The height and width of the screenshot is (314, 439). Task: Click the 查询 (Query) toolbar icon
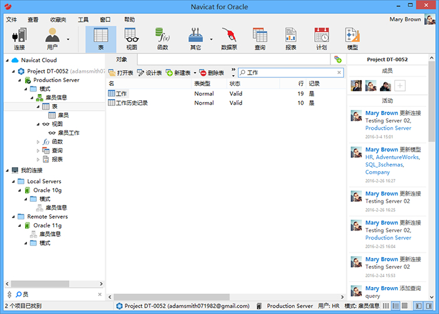260,38
